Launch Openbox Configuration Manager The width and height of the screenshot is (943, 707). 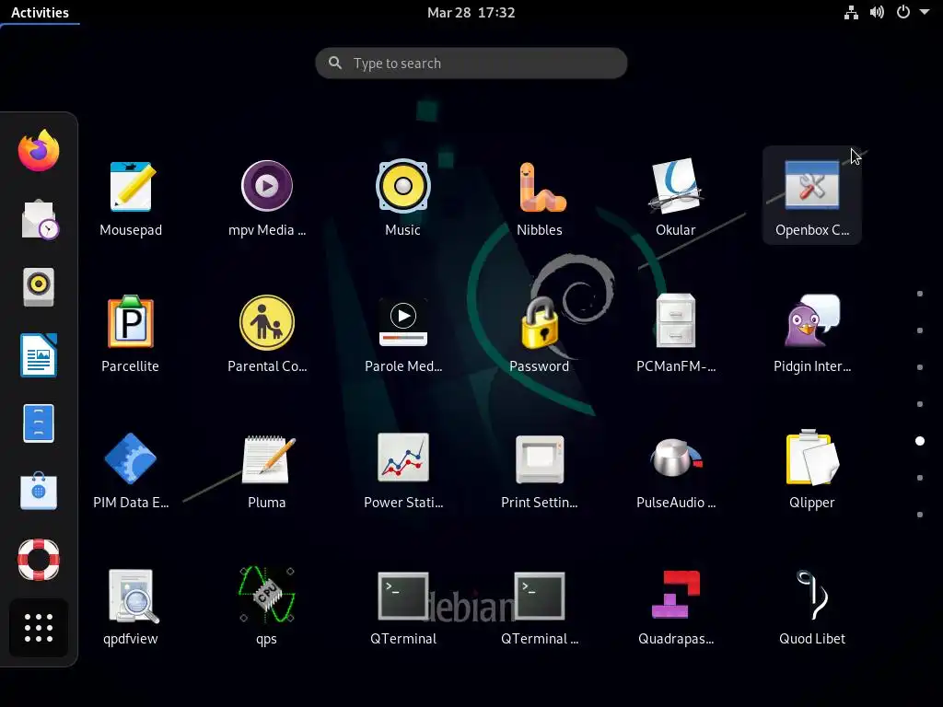click(812, 197)
